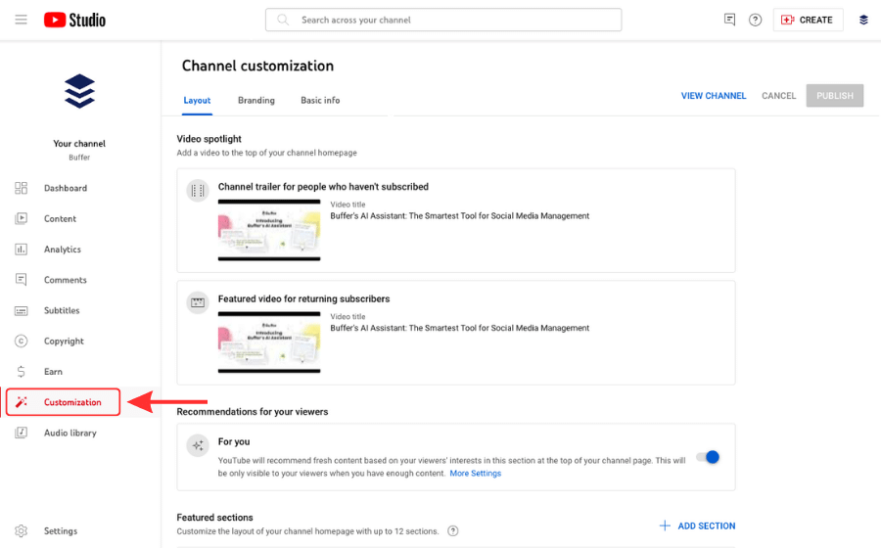This screenshot has width=881, height=548.
Task: Toggle the For you recommendations switch
Action: 708,457
